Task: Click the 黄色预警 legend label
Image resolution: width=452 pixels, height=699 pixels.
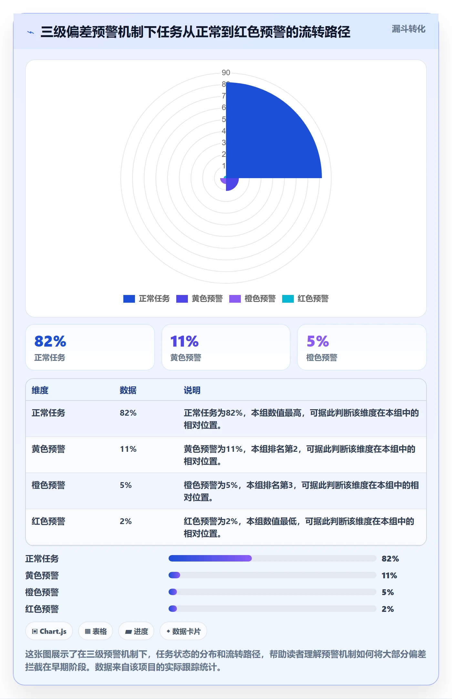Action: pos(207,299)
